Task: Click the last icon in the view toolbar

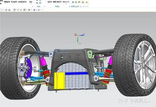Action: coord(39,10)
